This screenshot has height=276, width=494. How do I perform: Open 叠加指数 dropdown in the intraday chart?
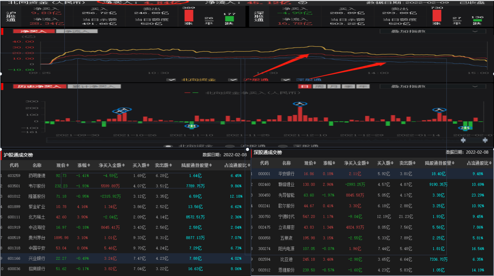[x=433, y=32]
